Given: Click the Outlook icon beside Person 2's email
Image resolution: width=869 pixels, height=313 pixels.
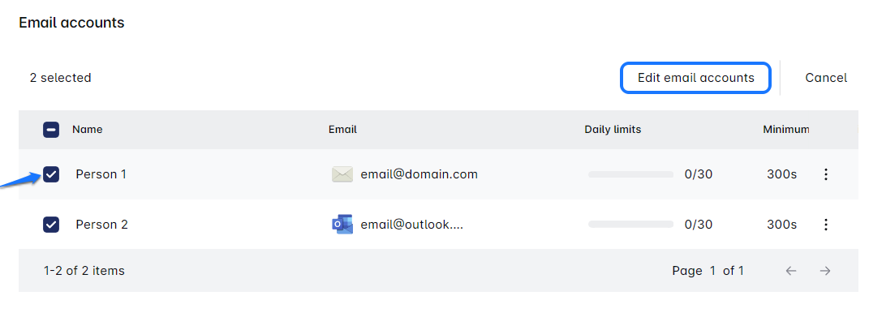Looking at the screenshot, I should (342, 225).
